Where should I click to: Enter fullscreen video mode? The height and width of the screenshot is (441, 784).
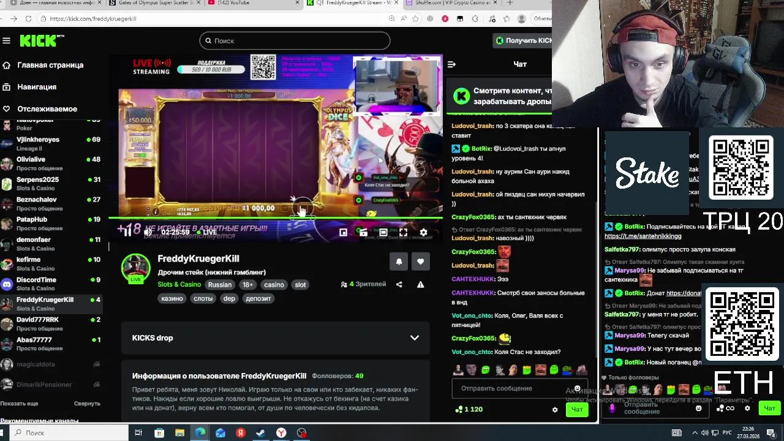pyautogui.click(x=403, y=232)
